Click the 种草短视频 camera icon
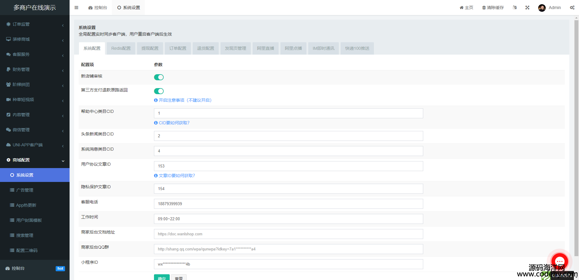 [8, 100]
